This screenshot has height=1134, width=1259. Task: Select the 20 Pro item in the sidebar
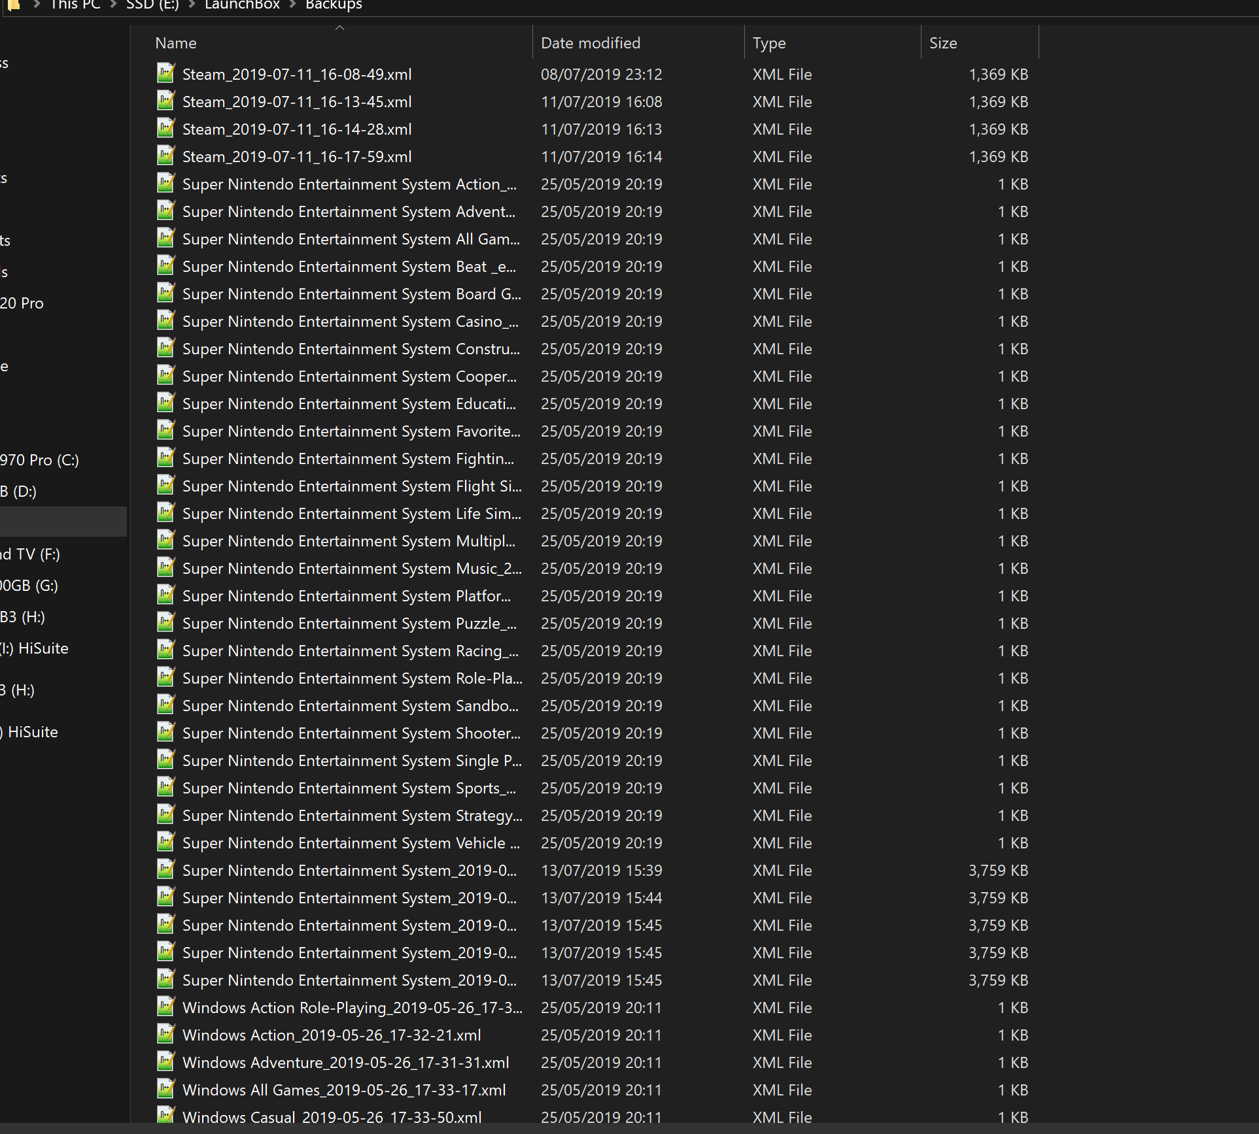[x=22, y=303]
